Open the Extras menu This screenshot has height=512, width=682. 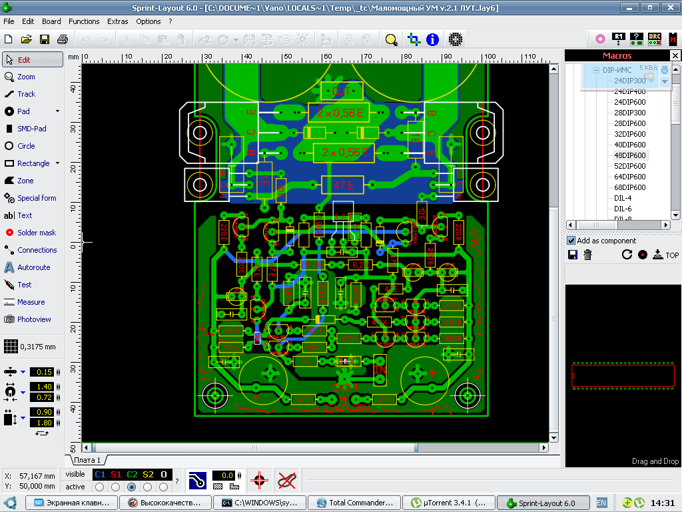(x=117, y=21)
